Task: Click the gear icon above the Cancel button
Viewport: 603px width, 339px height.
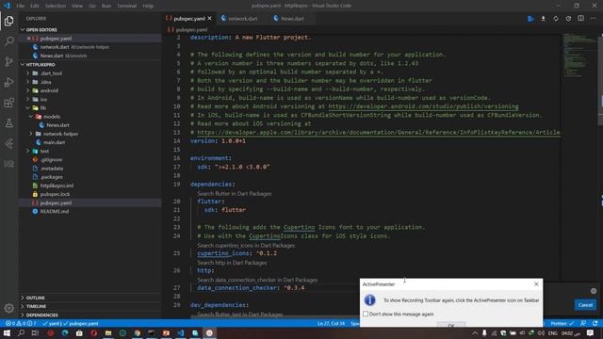Action: [594, 291]
